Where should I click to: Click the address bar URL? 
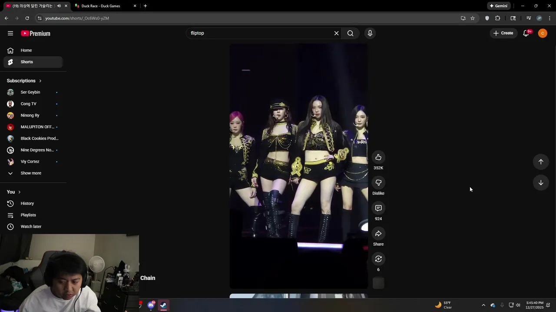pyautogui.click(x=77, y=18)
